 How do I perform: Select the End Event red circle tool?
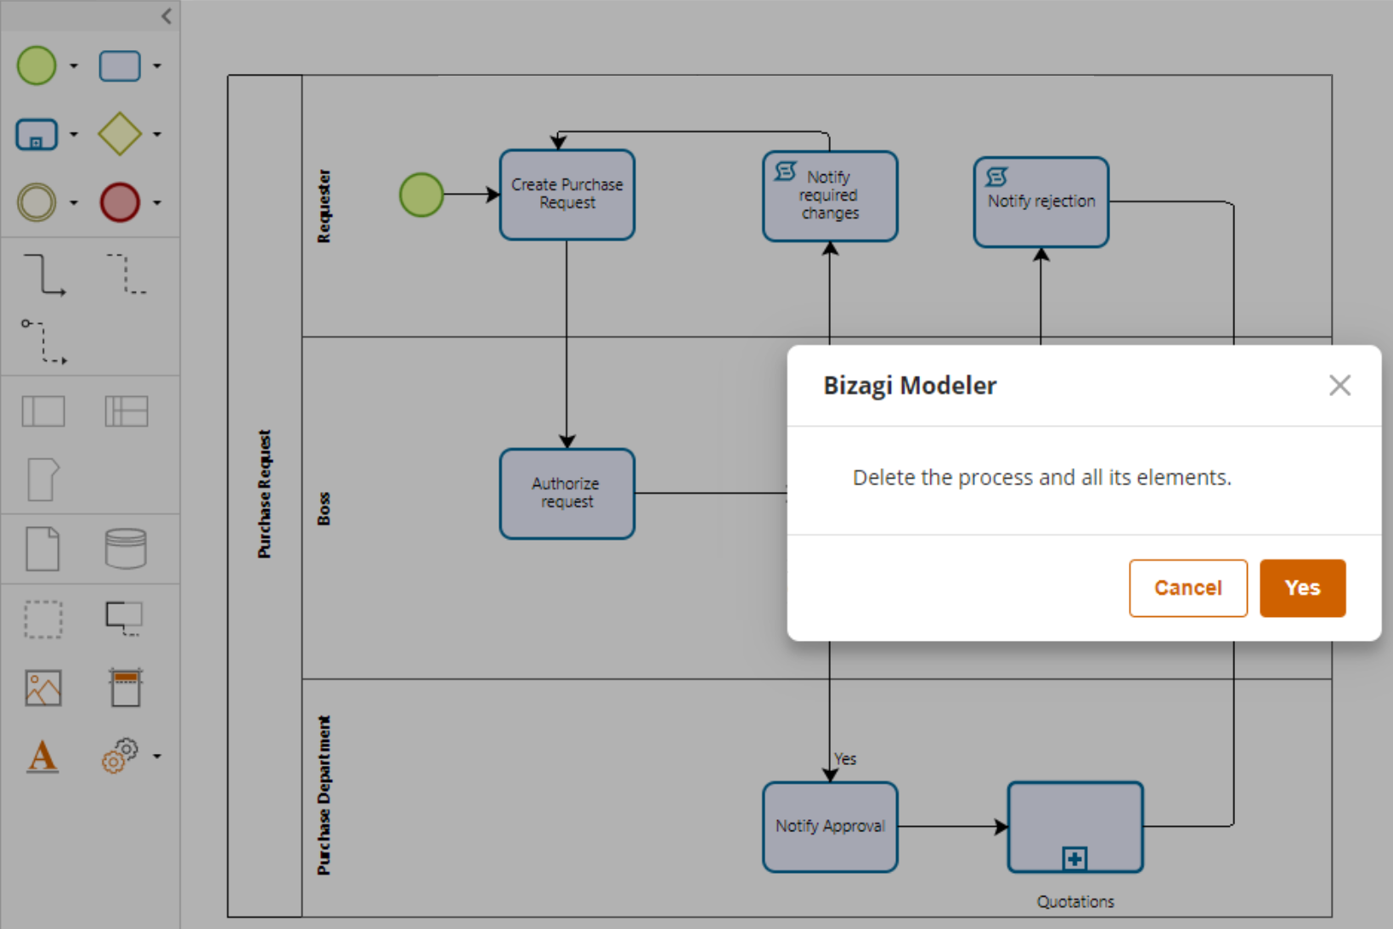tap(120, 202)
